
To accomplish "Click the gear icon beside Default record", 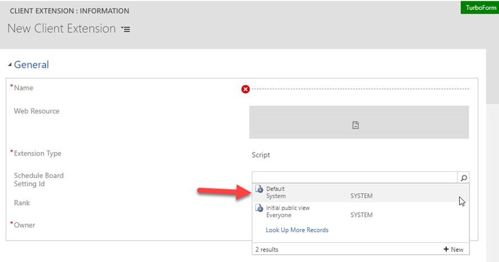I will (x=259, y=190).
